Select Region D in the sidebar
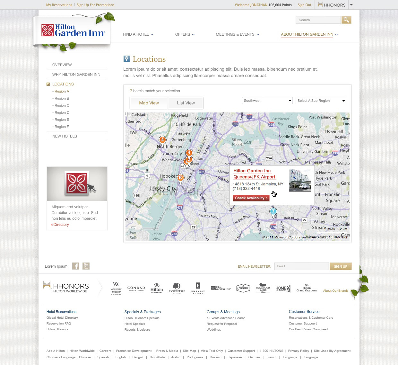 [x=61, y=113]
